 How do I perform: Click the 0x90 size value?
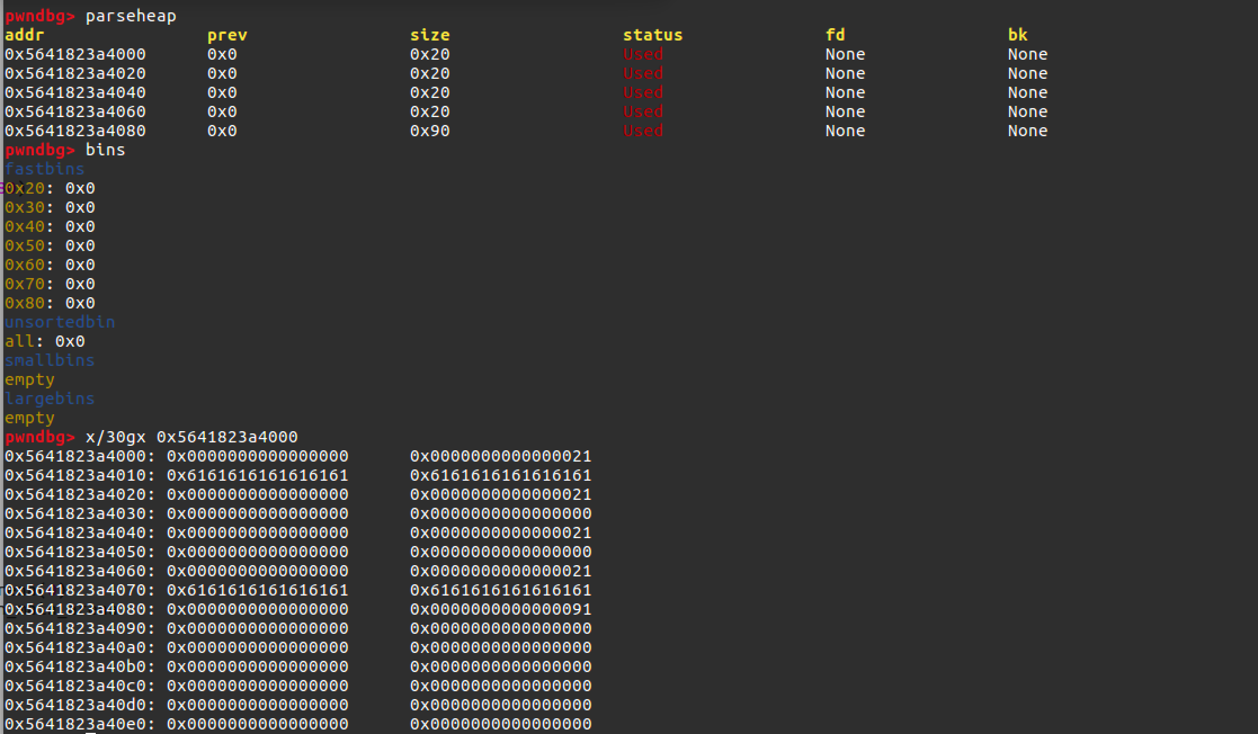pyautogui.click(x=430, y=131)
